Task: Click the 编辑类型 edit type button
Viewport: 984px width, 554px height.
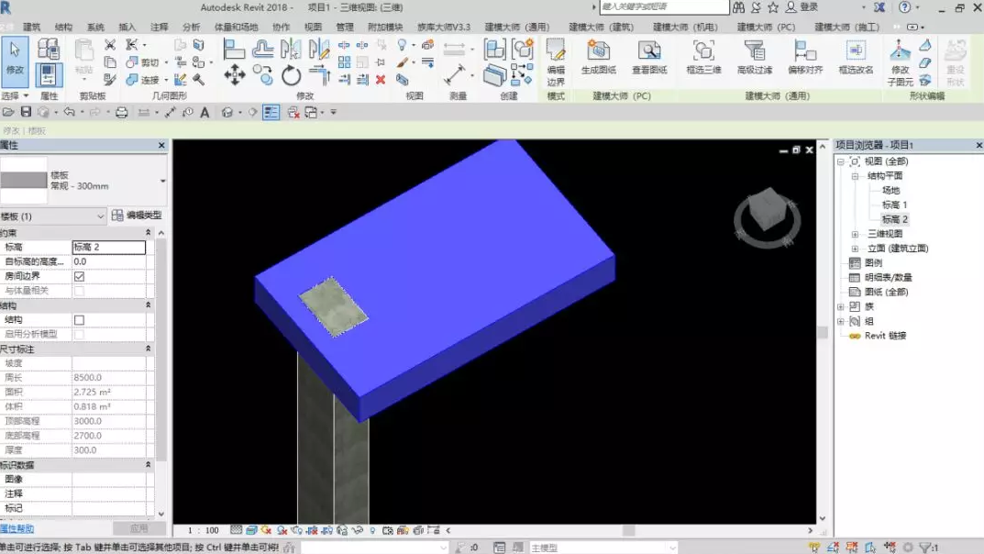Action: tap(137, 216)
